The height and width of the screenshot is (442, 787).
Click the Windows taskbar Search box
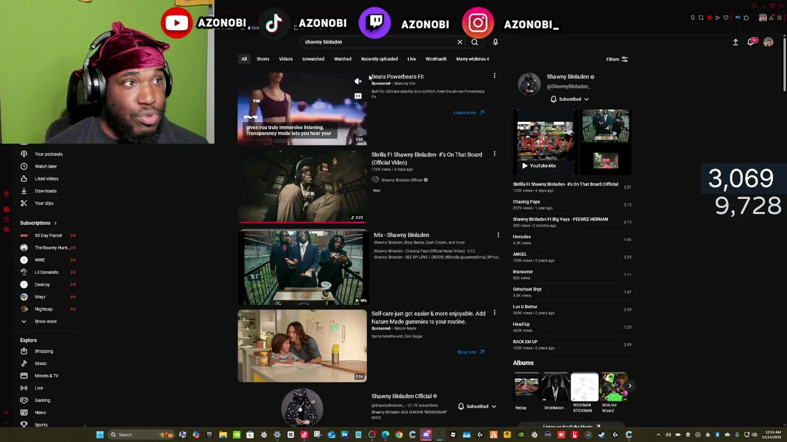coord(140,435)
